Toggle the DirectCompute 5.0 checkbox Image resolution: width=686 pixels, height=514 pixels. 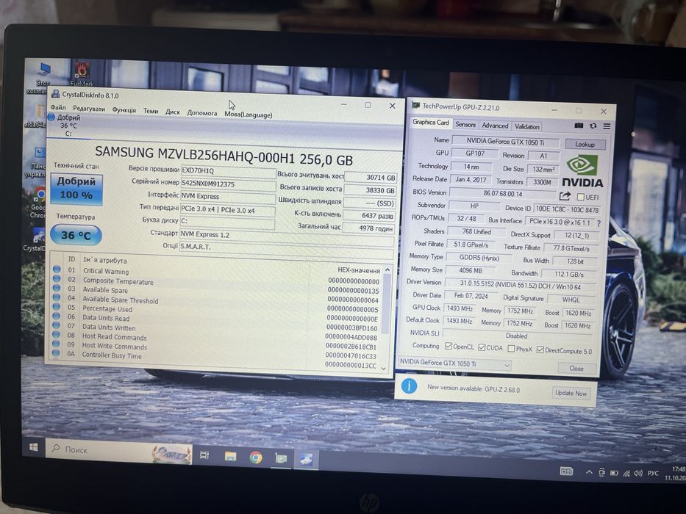[x=540, y=350]
